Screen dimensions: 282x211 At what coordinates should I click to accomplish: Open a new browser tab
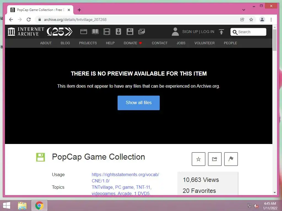(x=79, y=10)
